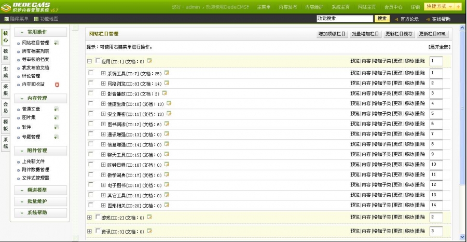Click the edit icon beside 图书阅读[ID:12]
467x242 pixels.
tap(167, 124)
